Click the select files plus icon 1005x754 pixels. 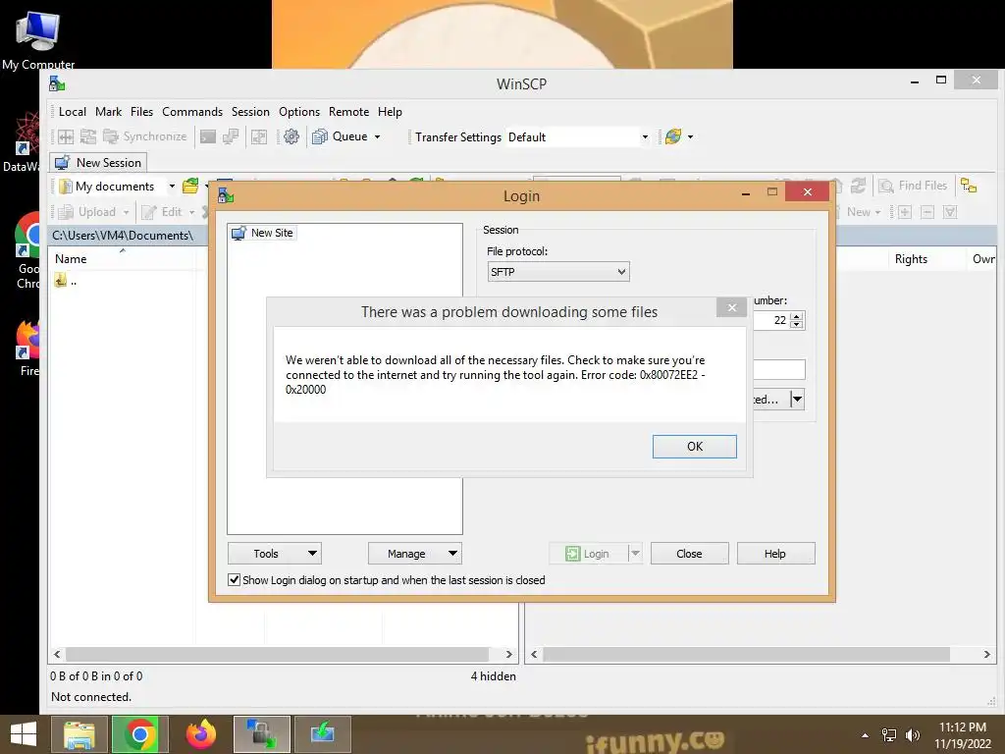904,212
